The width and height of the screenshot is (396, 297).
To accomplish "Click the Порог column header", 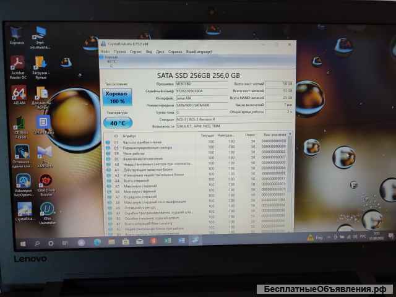I will pyautogui.click(x=250, y=135).
